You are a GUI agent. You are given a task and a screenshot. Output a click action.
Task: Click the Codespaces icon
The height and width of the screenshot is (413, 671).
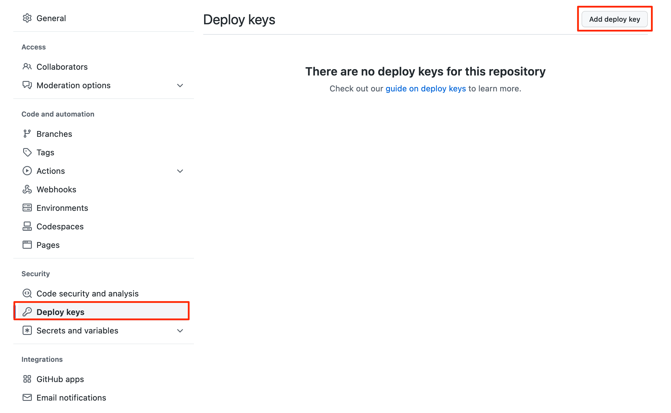click(x=27, y=226)
